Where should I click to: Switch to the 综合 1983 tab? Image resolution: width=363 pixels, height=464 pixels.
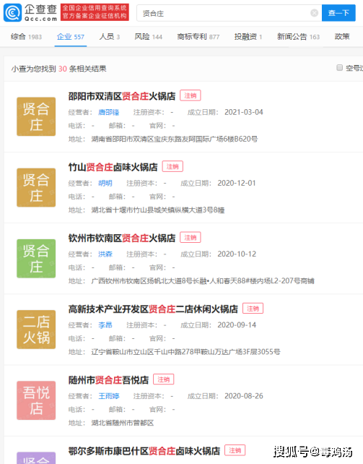point(26,37)
